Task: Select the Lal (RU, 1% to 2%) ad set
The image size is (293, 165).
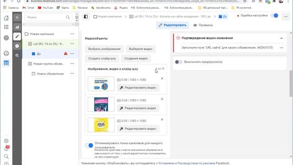Action: 49,44
